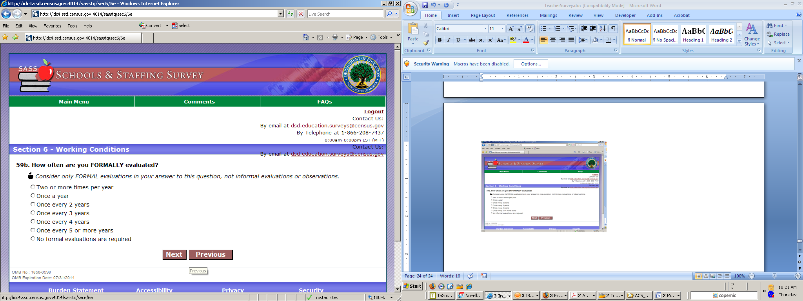Click Word's Font Color red A swatch
Image resolution: width=803 pixels, height=301 pixels.
coord(526,40)
